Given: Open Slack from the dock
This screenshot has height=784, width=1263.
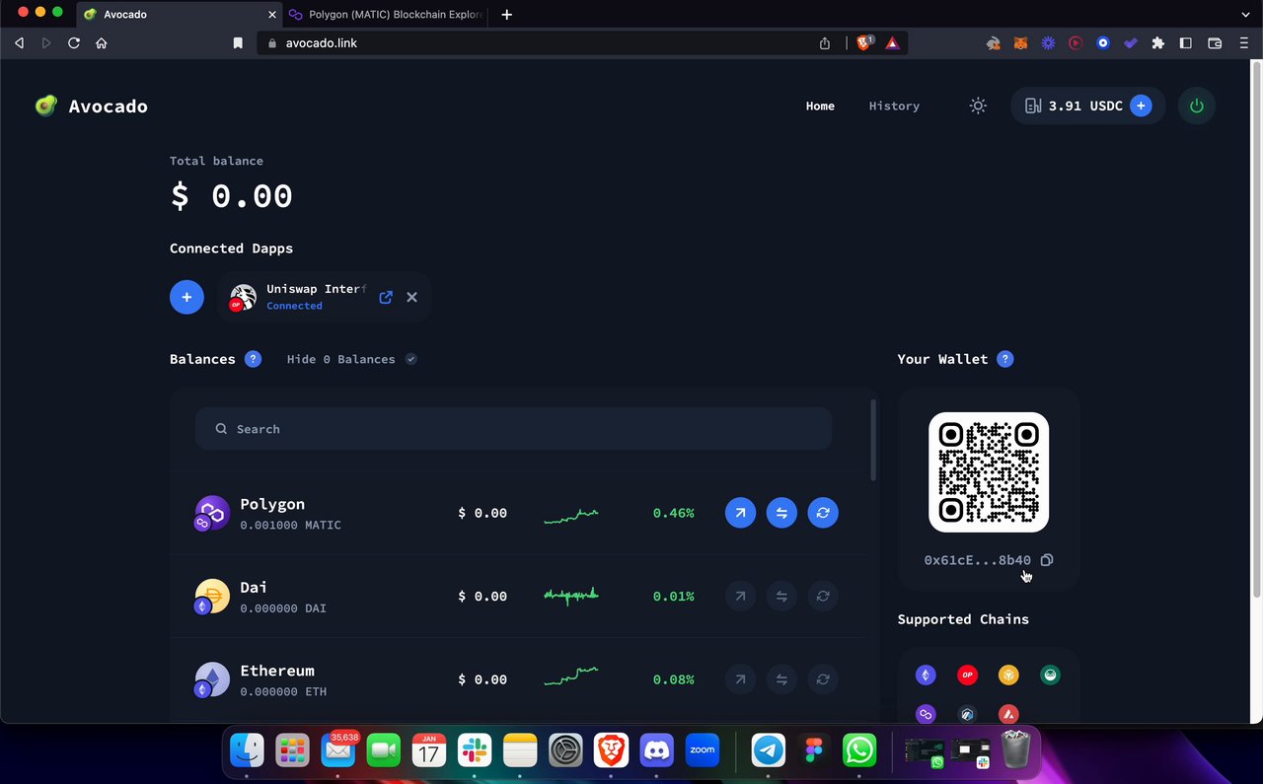Looking at the screenshot, I should click(475, 751).
